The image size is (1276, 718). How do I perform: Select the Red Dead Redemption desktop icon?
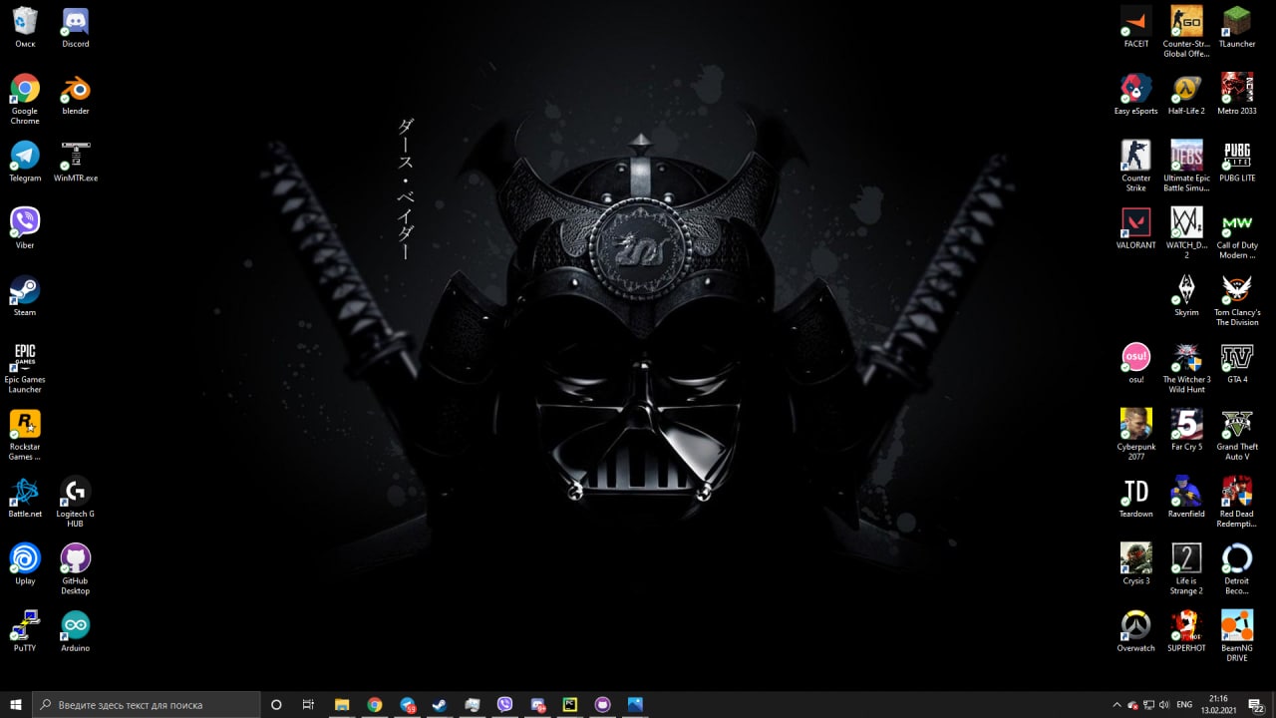pyautogui.click(x=1237, y=502)
